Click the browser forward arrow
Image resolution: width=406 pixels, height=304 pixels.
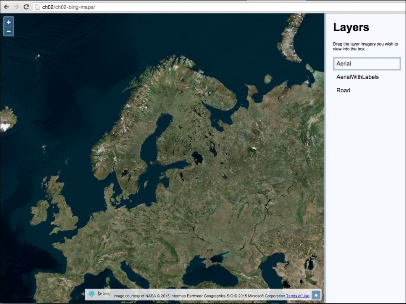16,6
